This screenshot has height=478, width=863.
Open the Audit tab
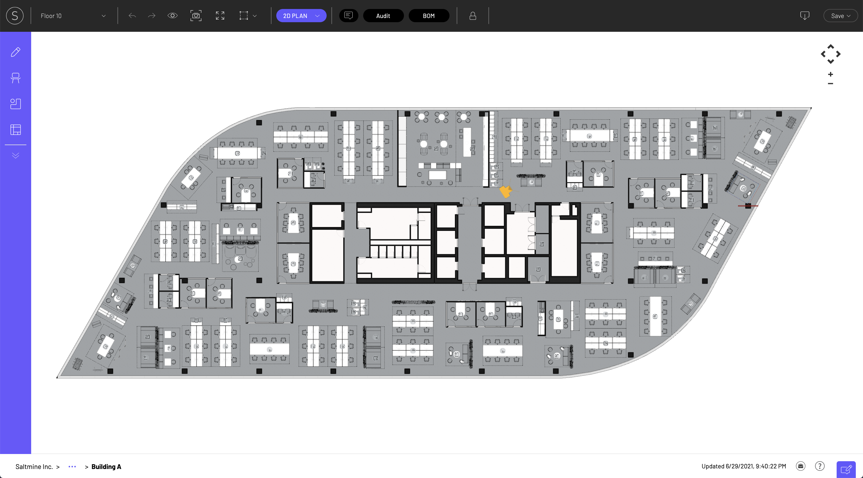click(383, 16)
